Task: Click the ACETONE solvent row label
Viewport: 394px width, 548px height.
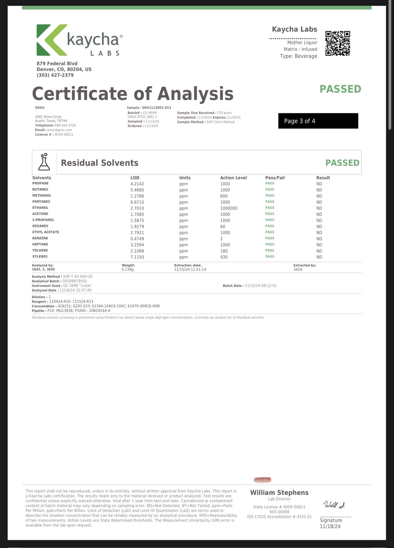Action: point(40,214)
